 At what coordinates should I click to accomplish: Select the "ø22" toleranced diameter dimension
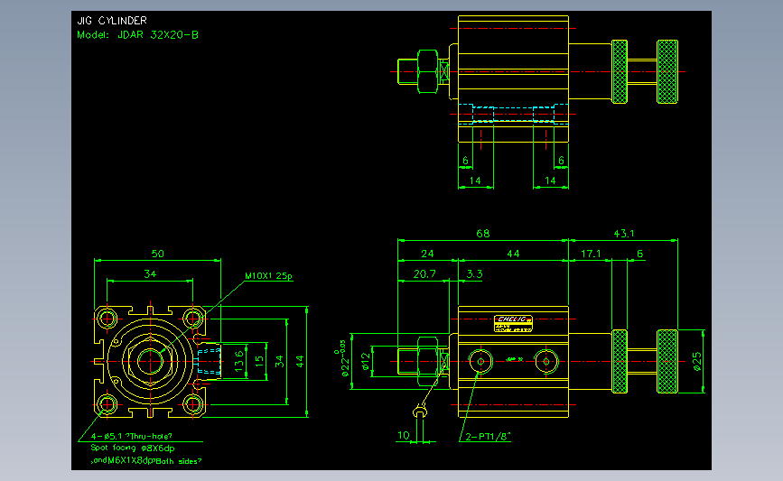[x=342, y=360]
